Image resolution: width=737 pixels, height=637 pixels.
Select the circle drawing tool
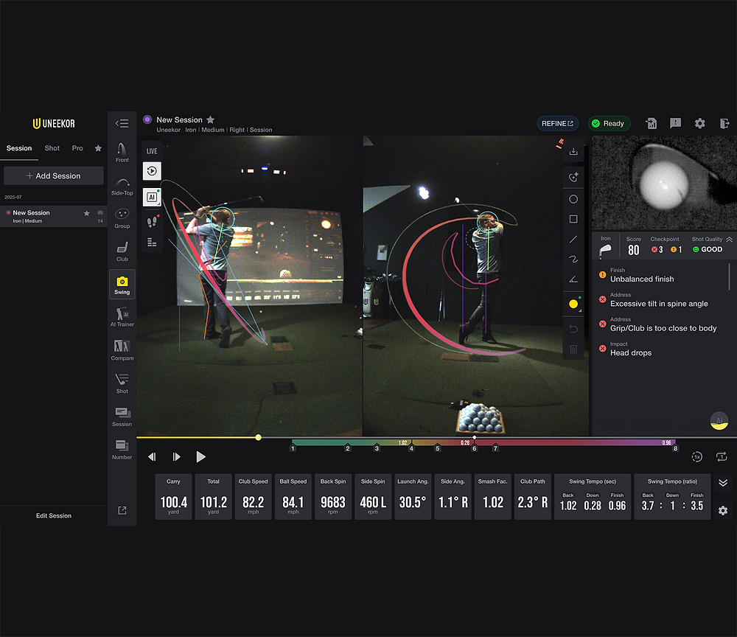click(573, 198)
